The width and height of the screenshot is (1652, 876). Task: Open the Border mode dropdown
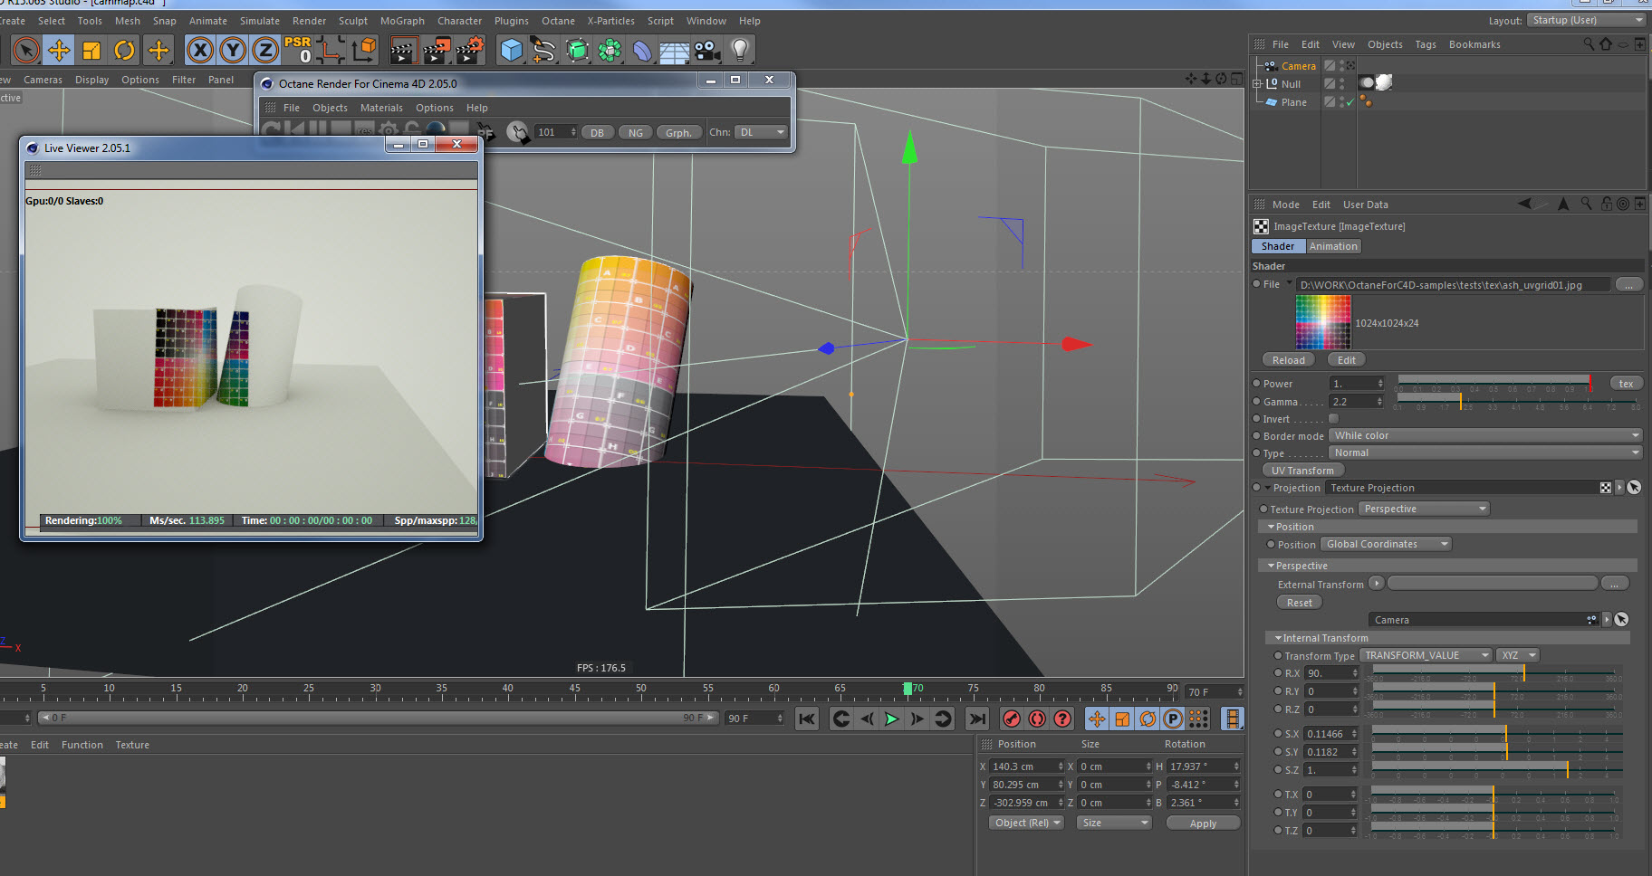click(1485, 436)
